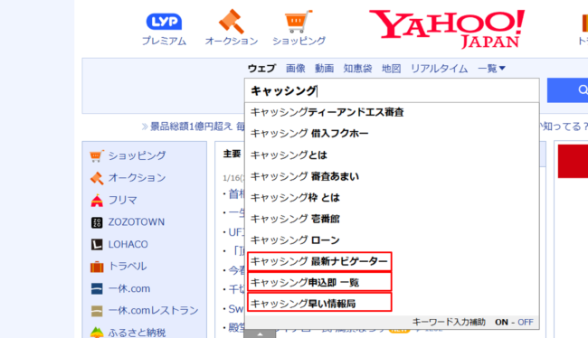Viewport: 588px width, 338px height.
Task: Open sidebar link フリマ
Action: click(x=123, y=200)
